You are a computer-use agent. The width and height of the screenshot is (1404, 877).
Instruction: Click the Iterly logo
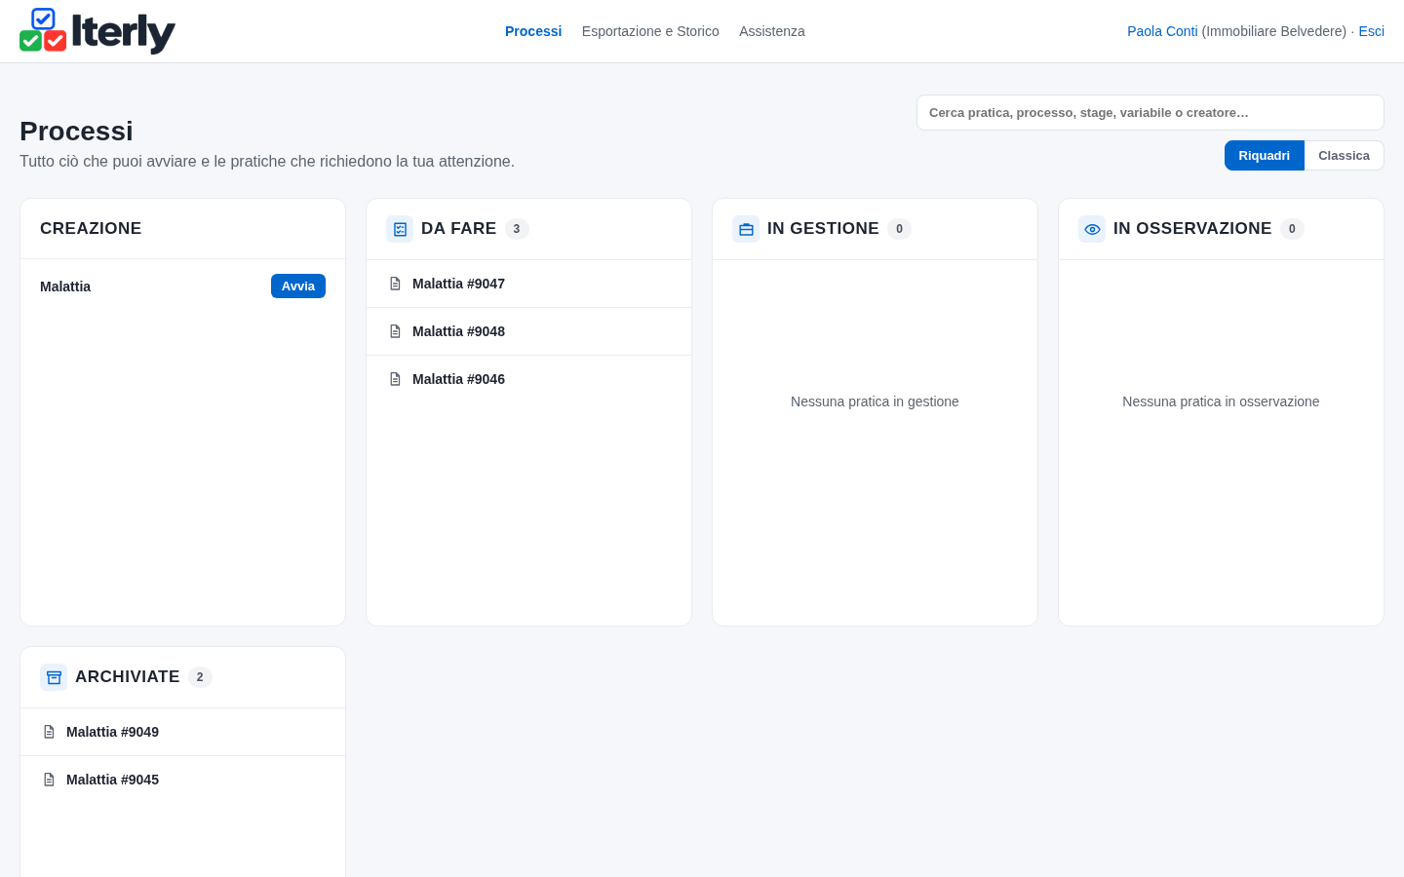[97, 31]
